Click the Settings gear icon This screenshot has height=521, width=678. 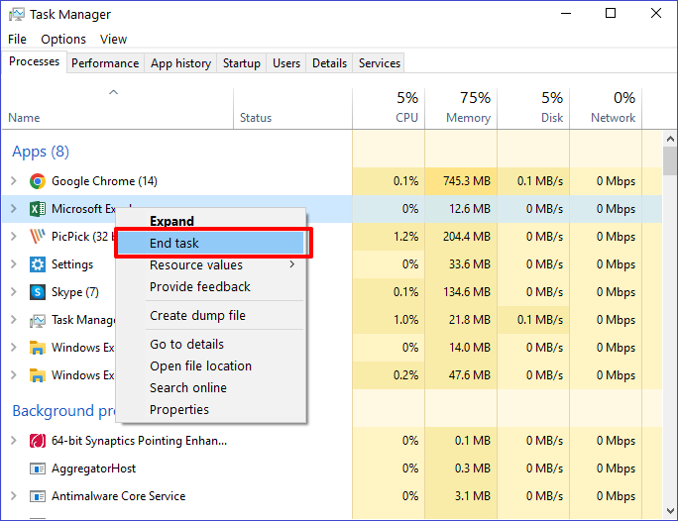click(38, 264)
